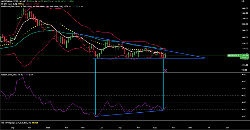Select the BB (20, close, 2, 0) indicator legend
Image resolution: width=250 pixels, height=130 pixels.
(x=9, y=4)
